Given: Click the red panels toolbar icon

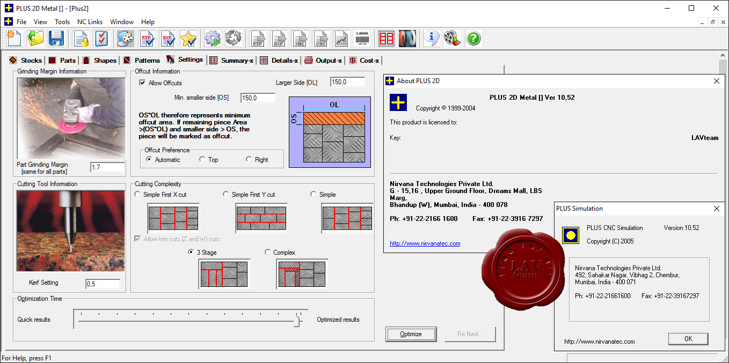Looking at the screenshot, I should [x=387, y=38].
